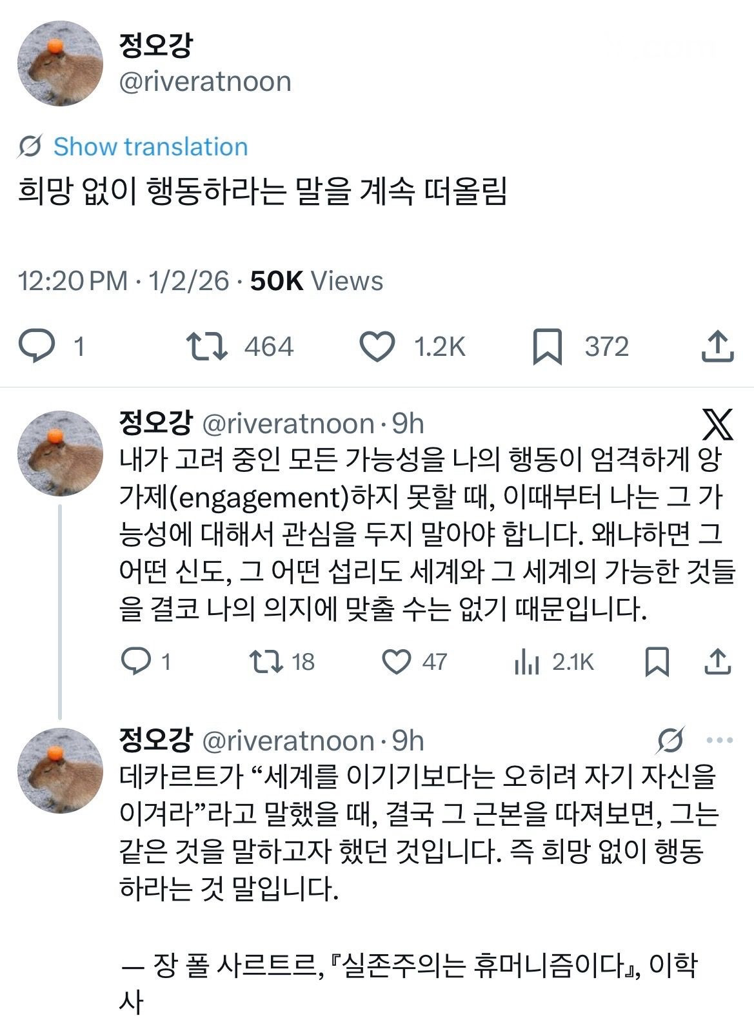Bookmark the first thread reply

click(657, 661)
